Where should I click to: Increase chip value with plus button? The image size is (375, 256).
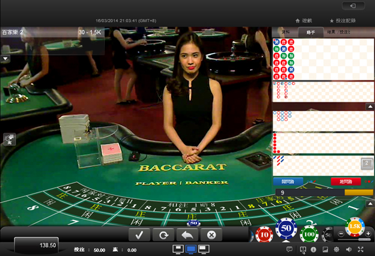368,234
